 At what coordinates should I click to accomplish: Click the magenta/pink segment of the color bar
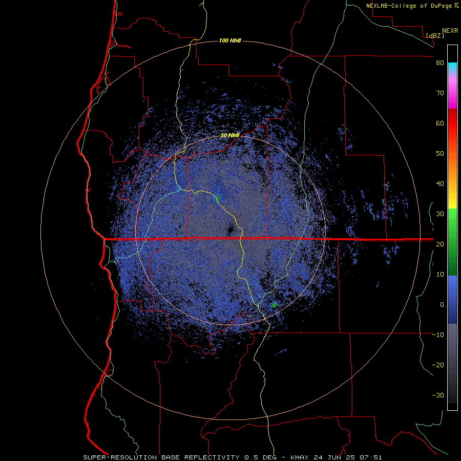click(452, 93)
